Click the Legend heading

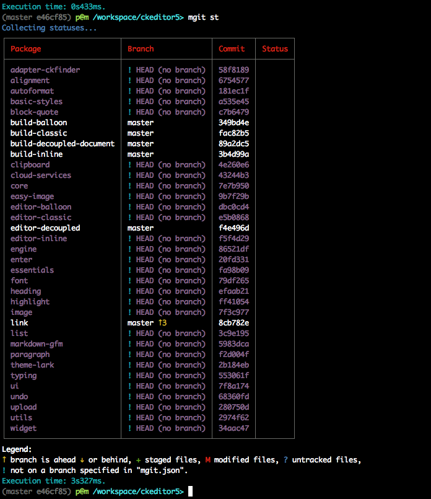[x=17, y=449]
